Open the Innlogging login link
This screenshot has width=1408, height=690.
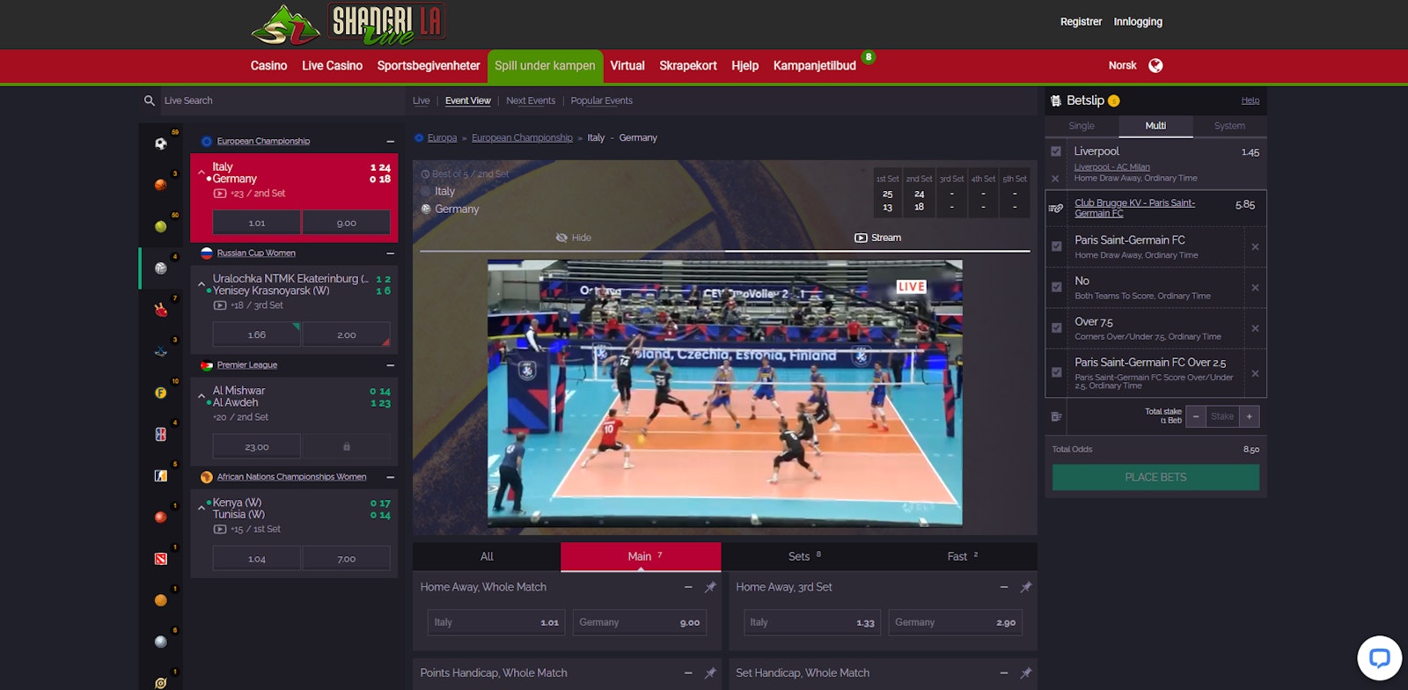[x=1137, y=22]
